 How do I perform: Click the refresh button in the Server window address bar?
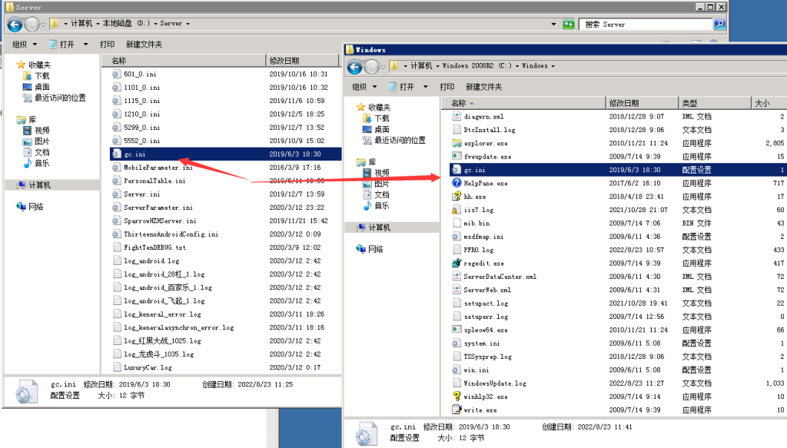pos(569,24)
